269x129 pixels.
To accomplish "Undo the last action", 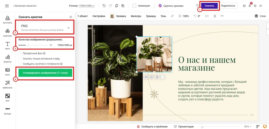I will [x=104, y=6].
